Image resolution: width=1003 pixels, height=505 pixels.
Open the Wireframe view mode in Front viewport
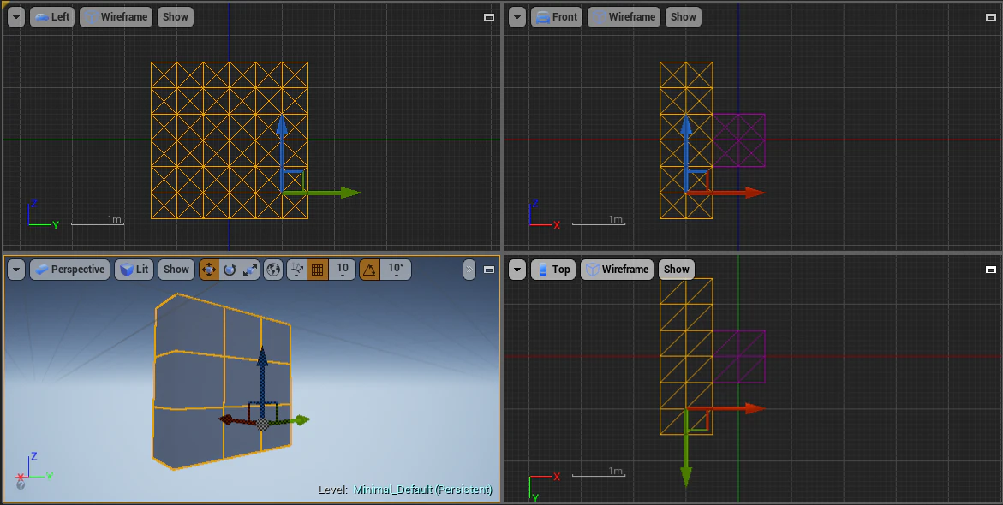[x=624, y=16]
